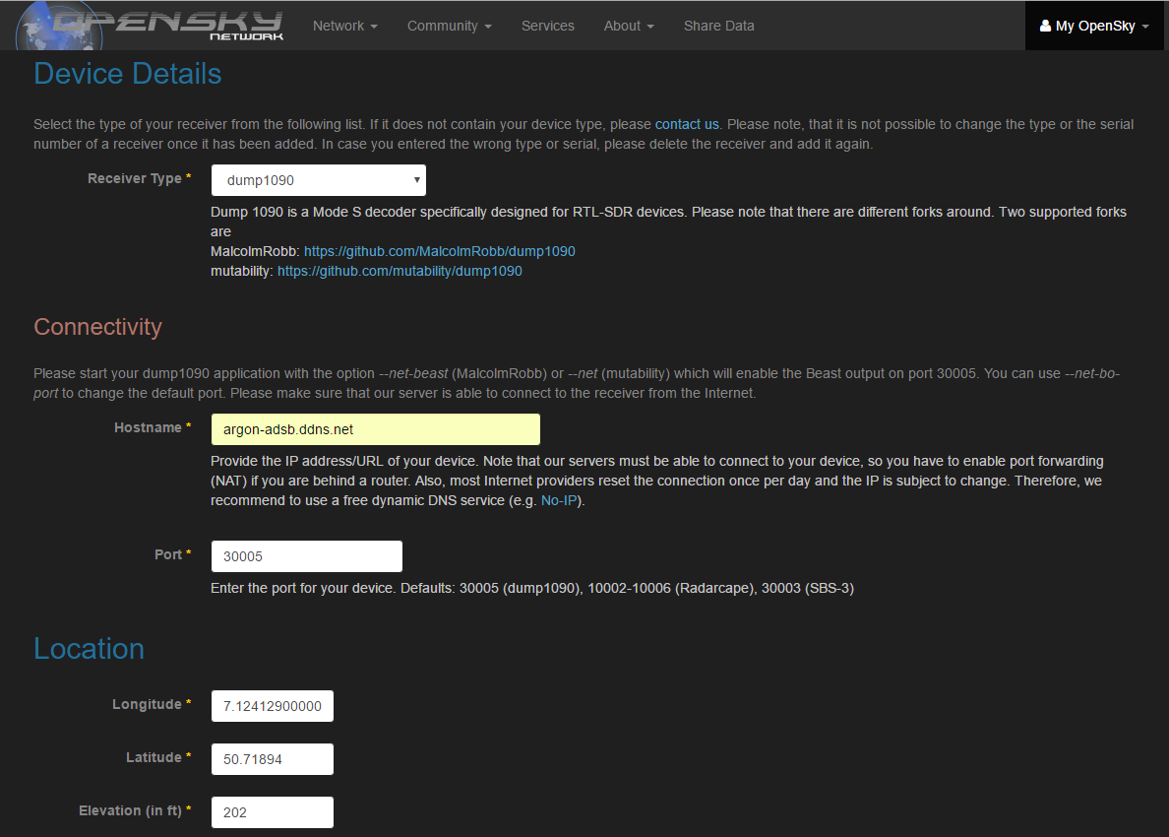Screen dimensions: 1169x837
Task: Click the Location heading
Action: (x=89, y=649)
